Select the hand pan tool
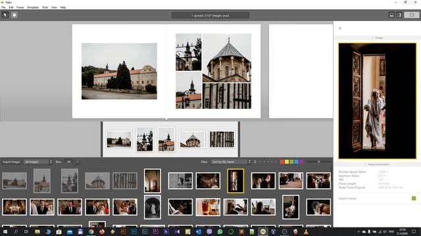Screen dimensions: 421x236 tap(14, 15)
